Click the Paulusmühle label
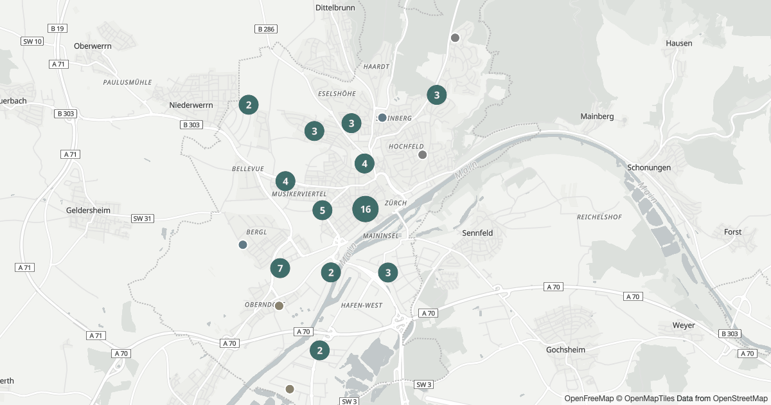 point(127,82)
